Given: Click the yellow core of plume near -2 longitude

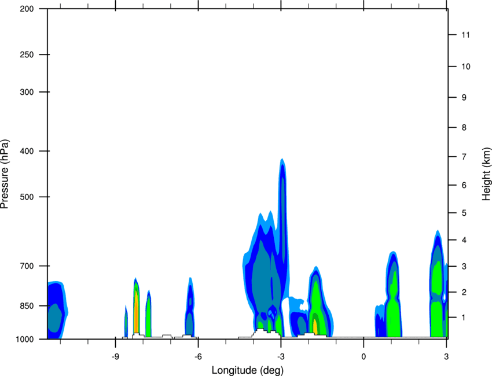Looking at the screenshot, I should 315,327.
